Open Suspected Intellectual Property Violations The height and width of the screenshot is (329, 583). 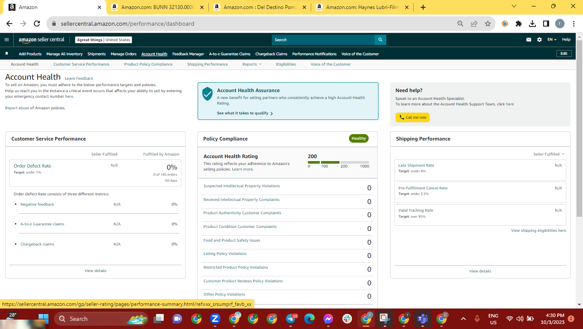[x=241, y=186]
